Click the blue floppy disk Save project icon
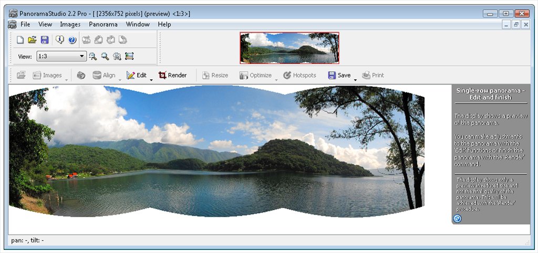The image size is (538, 253). pos(45,40)
